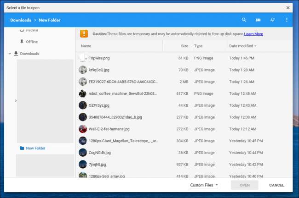Click the New Folder icon in sidebar
The height and width of the screenshot is (198, 299).
click(x=22, y=148)
